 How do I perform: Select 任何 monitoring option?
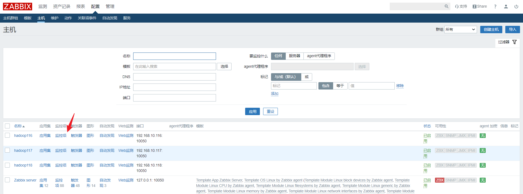click(x=278, y=56)
